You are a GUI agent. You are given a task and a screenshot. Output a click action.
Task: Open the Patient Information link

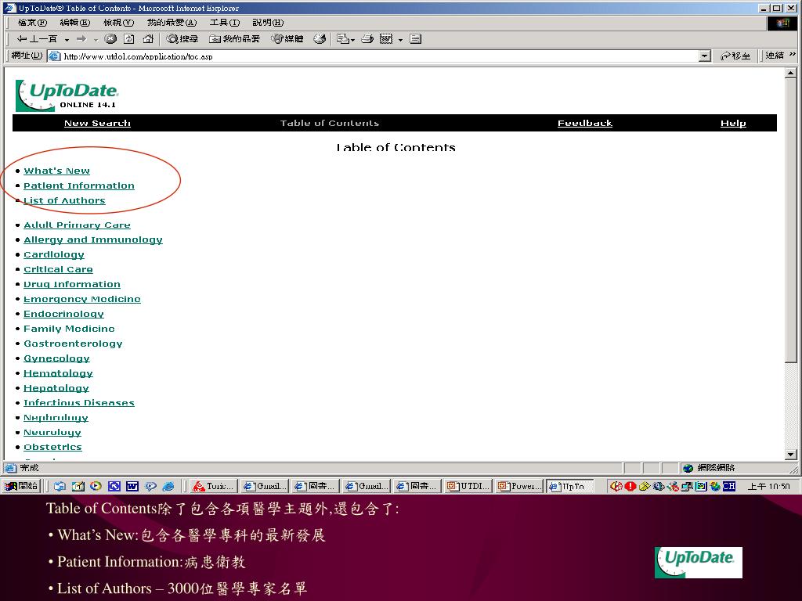tap(79, 185)
